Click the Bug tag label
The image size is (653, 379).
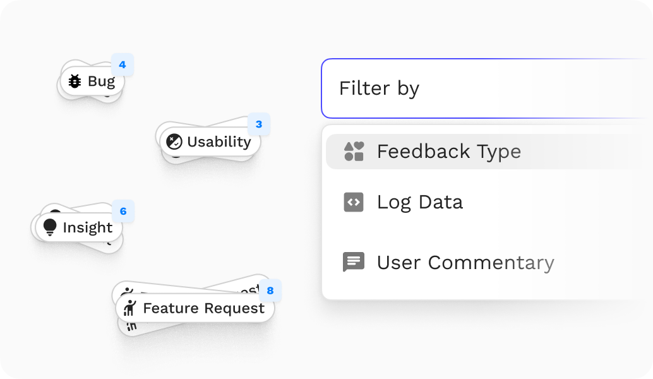pos(101,81)
